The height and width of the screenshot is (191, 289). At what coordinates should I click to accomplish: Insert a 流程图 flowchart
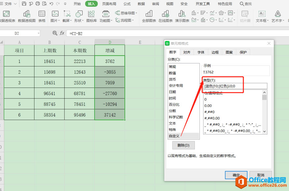(x=124, y=20)
